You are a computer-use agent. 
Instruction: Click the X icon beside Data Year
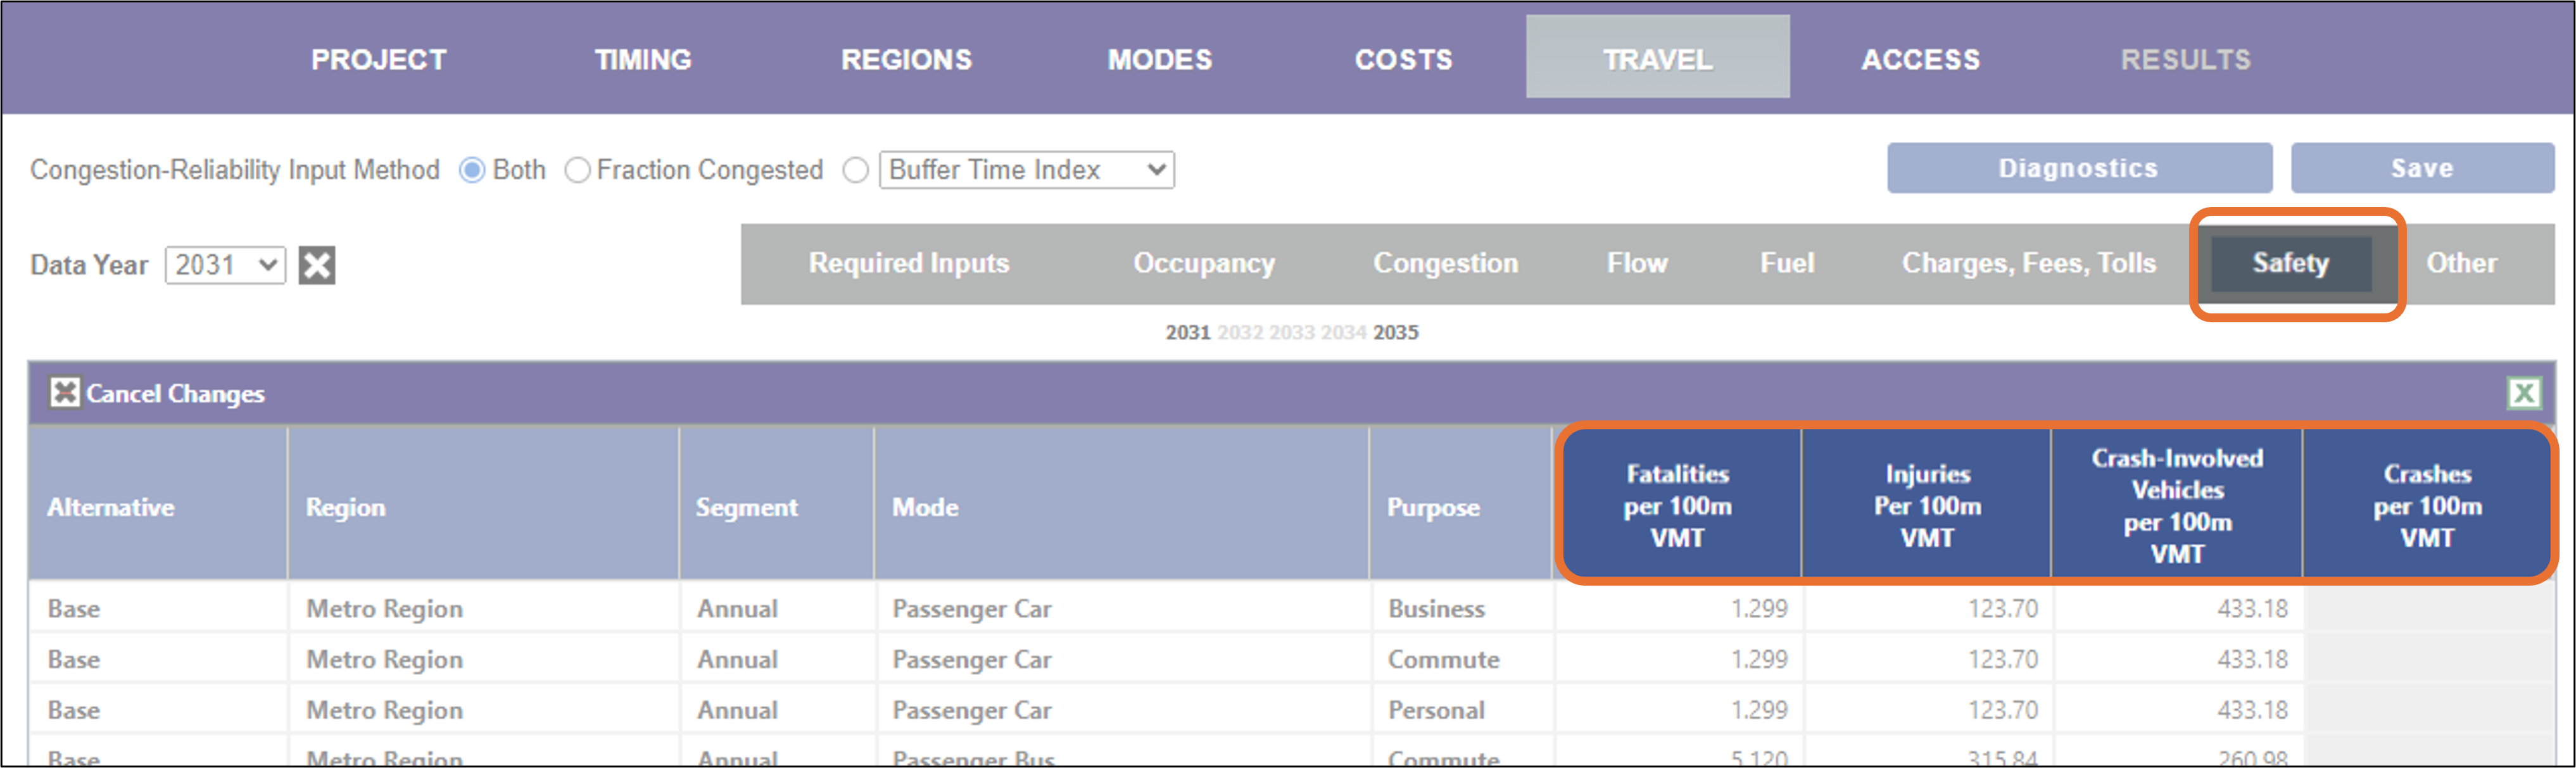click(x=317, y=265)
